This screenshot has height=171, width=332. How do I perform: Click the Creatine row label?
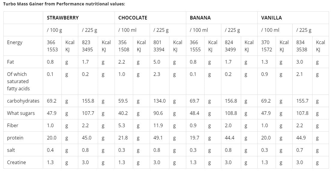tap(16, 162)
